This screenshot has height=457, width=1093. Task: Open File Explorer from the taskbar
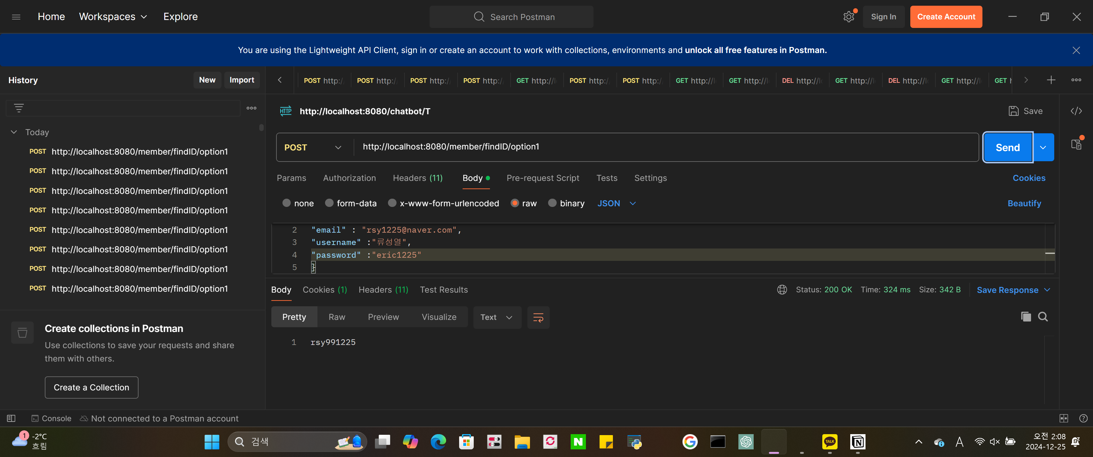(x=522, y=442)
